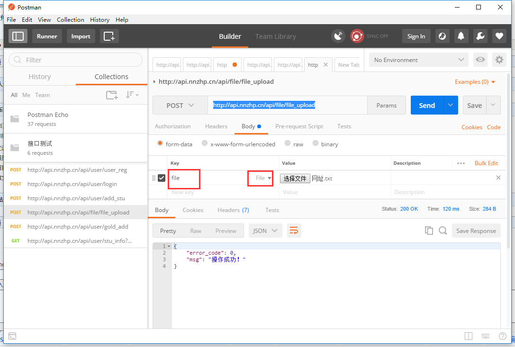
Task: Open a new window with plus icon
Action: pos(109,36)
